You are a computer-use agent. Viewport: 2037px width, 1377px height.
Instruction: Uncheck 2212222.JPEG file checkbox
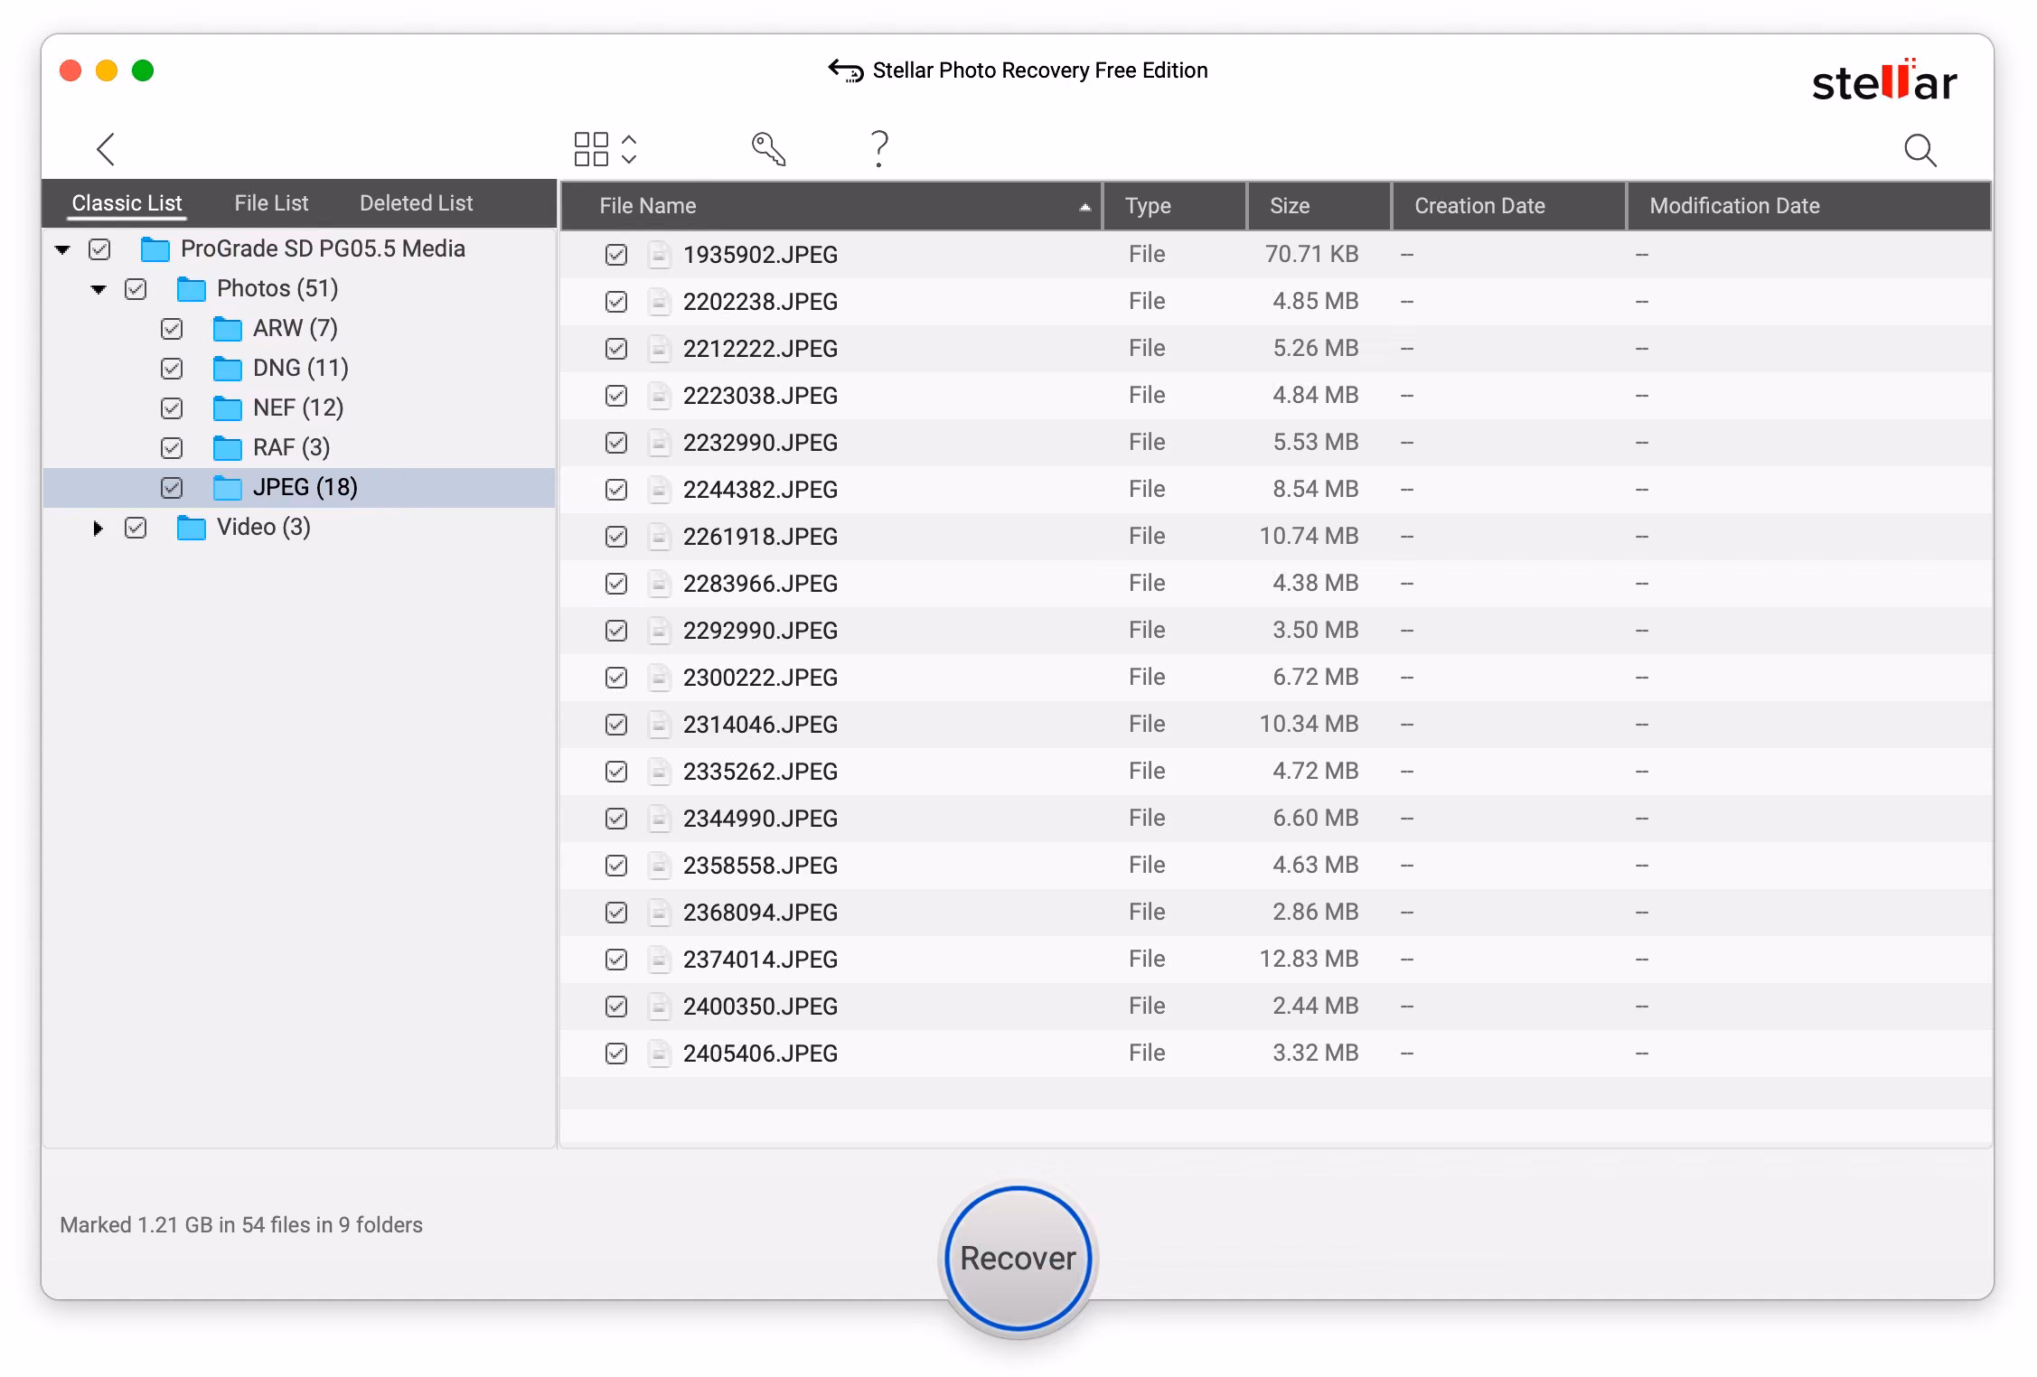pyautogui.click(x=616, y=349)
